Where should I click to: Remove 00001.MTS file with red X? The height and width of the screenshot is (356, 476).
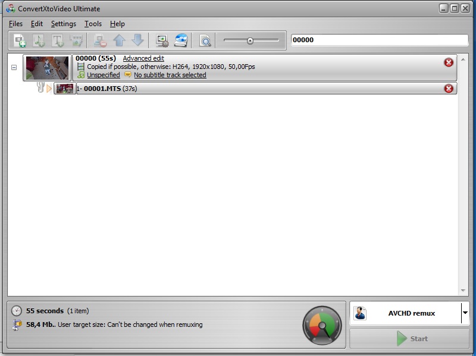449,89
